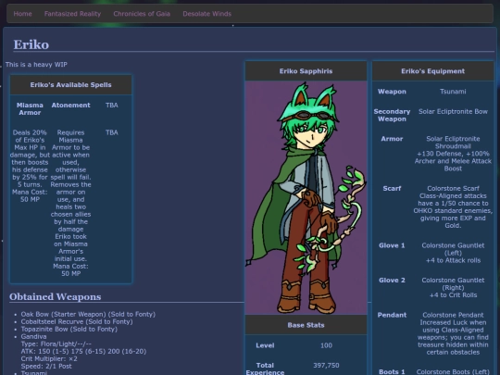Screen dimensions: 500x375
Task: Select the 'This is a heavy WIP' text
Action: [x=36, y=65]
